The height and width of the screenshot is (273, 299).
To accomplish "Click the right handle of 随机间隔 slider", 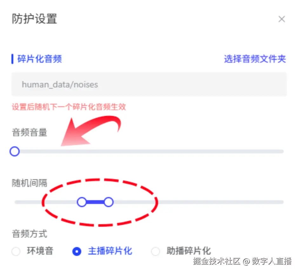I will tap(109, 202).
